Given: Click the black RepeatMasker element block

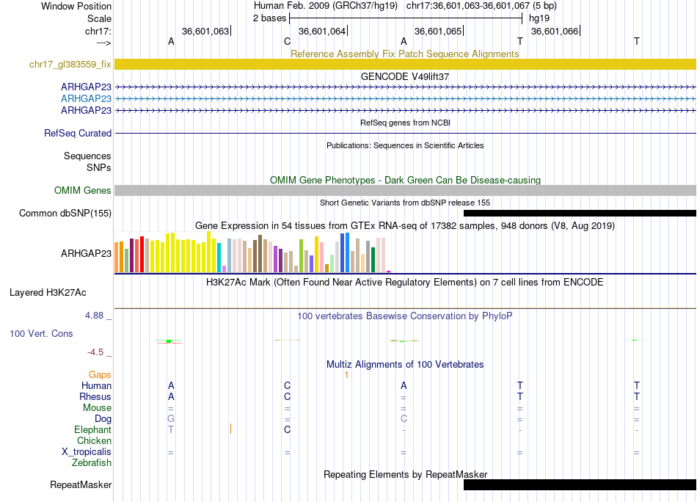Looking at the screenshot, I should click(580, 484).
